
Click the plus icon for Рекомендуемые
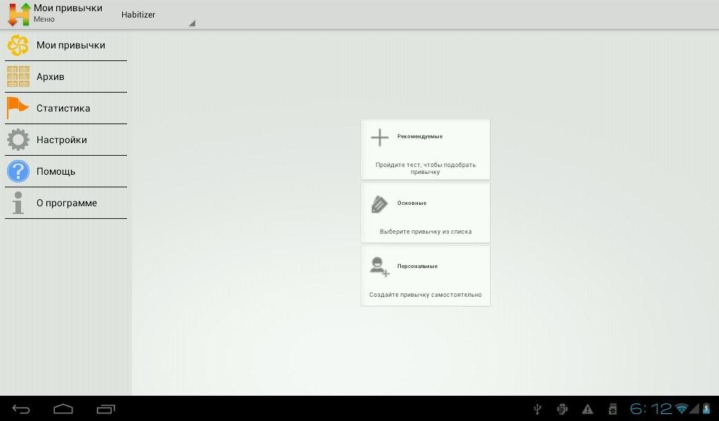tap(379, 138)
